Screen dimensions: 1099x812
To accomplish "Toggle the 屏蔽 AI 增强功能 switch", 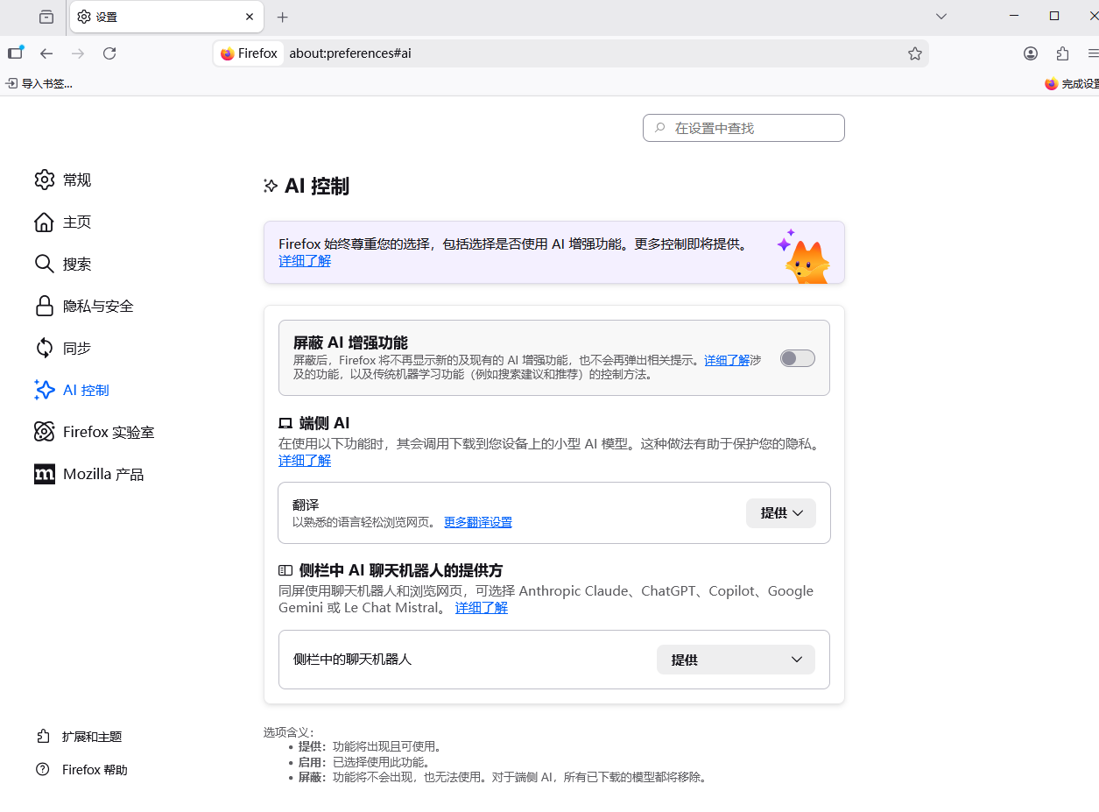I will tap(797, 358).
